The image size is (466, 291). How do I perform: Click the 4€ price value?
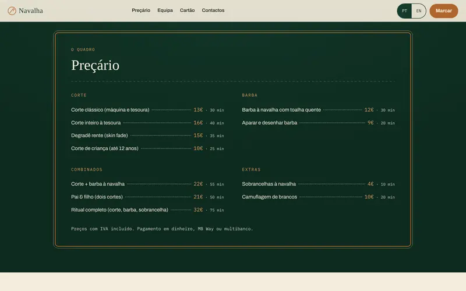370,184
